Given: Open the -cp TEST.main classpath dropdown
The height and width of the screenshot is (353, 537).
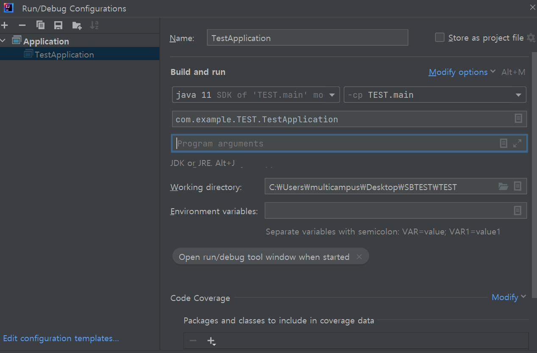Looking at the screenshot, I should pos(435,95).
